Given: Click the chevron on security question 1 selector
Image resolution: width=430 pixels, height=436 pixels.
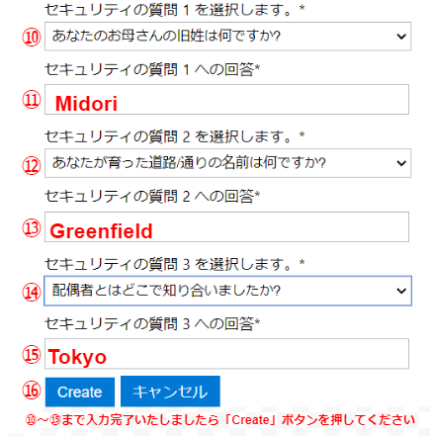Looking at the screenshot, I should (x=401, y=37).
